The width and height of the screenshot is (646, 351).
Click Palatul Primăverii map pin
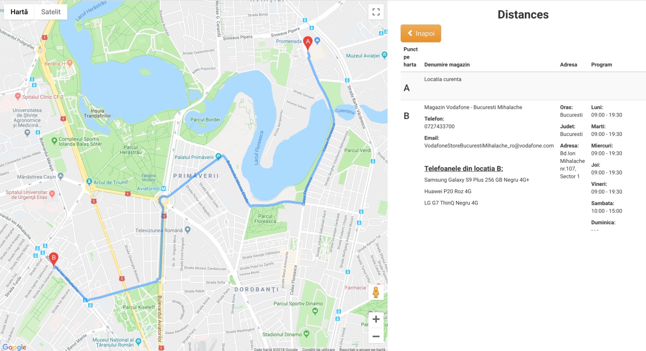pyautogui.click(x=218, y=156)
